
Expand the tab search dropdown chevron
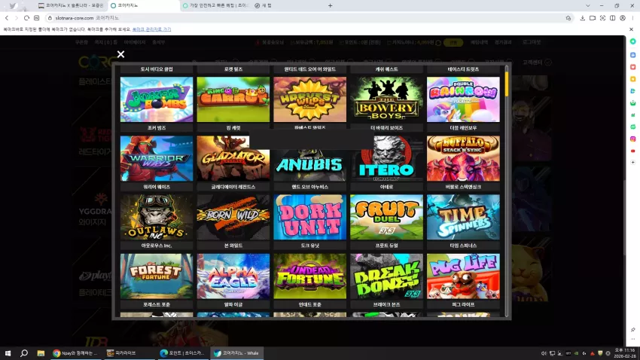588,6
